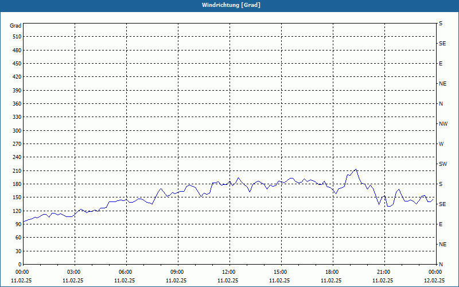
Task: Select the 480 y-axis value
Action: tap(17, 51)
